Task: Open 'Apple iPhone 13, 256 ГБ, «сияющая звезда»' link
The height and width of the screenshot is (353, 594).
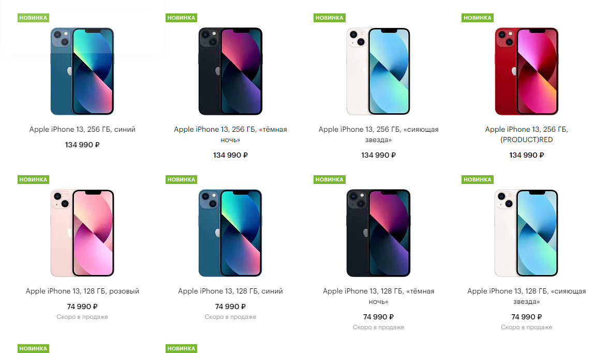Action: [x=378, y=134]
